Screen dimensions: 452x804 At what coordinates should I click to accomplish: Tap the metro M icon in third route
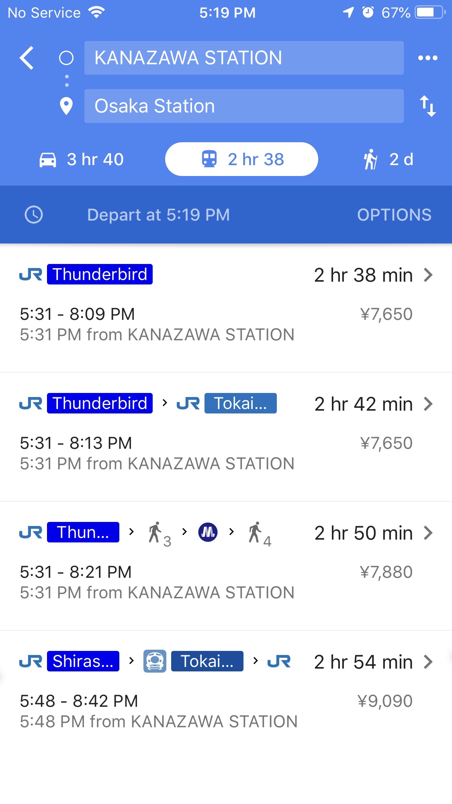click(208, 532)
